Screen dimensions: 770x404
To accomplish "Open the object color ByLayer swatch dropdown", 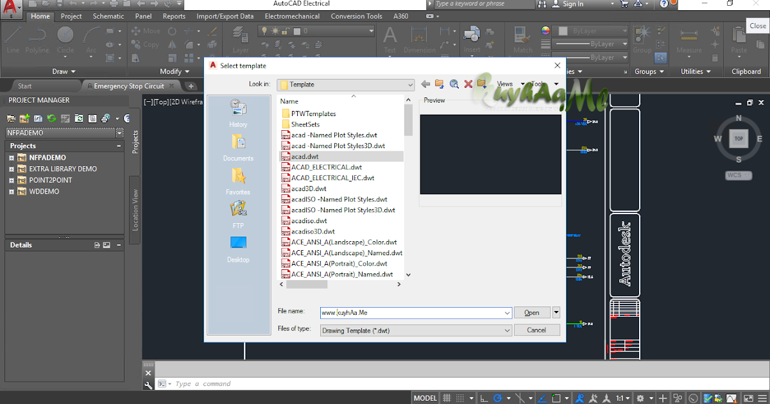I will pyautogui.click(x=592, y=31).
